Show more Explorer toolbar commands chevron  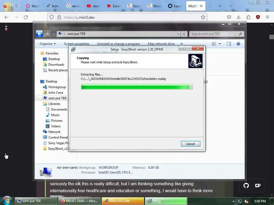(182, 44)
